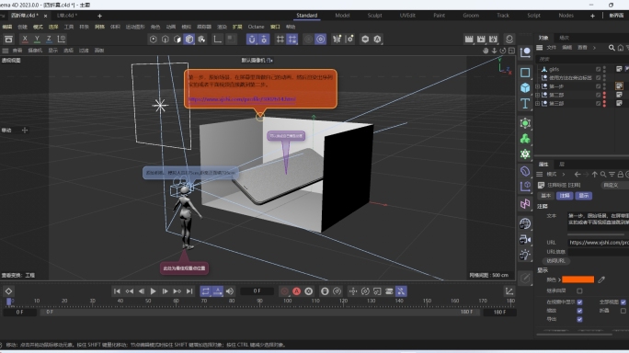Click search icon in Object Manager

pos(612,48)
